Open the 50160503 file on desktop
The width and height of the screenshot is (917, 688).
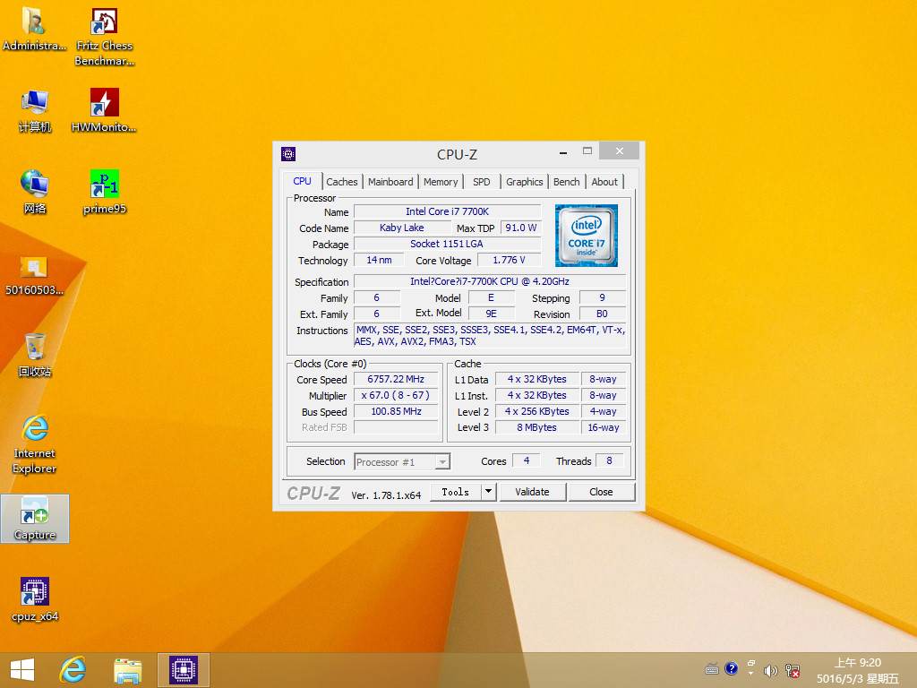34,275
